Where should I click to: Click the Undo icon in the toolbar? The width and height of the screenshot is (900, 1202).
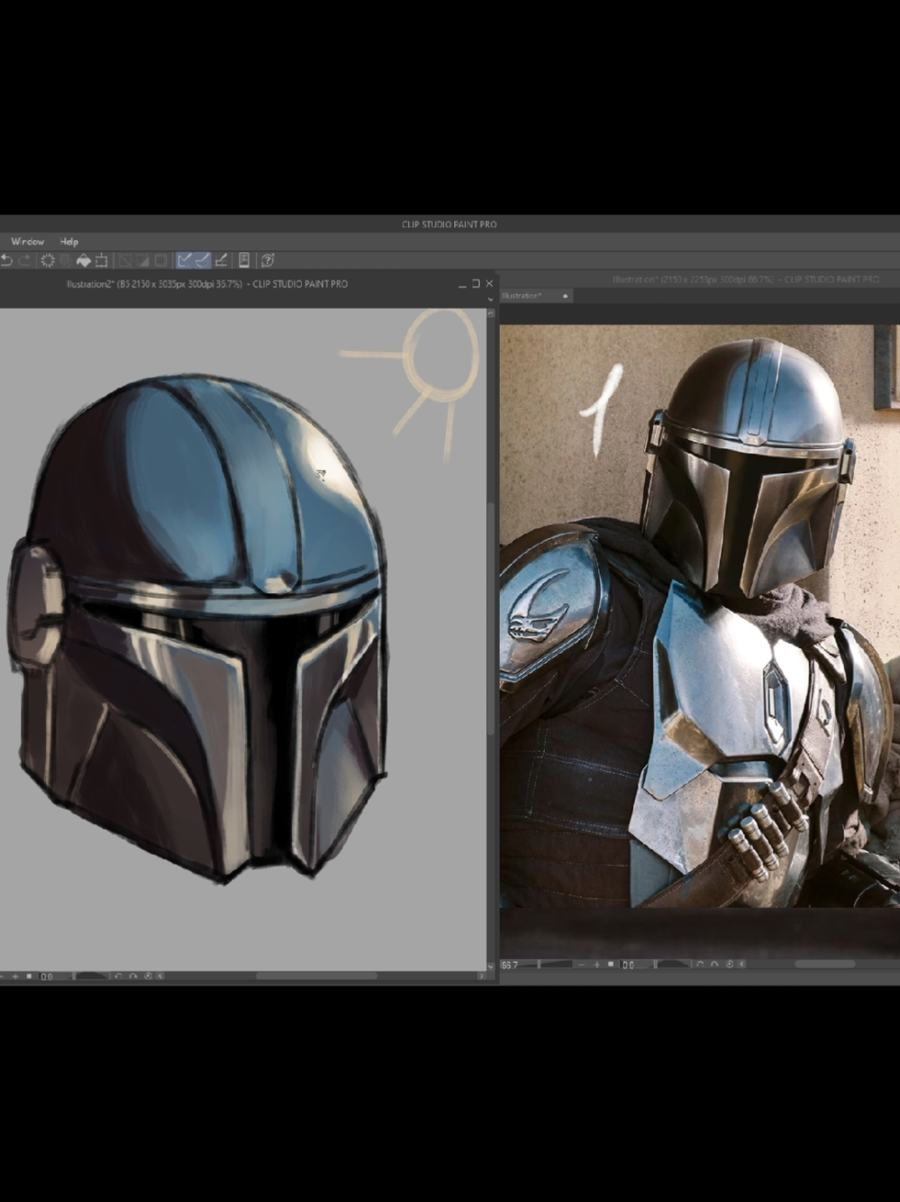8,261
